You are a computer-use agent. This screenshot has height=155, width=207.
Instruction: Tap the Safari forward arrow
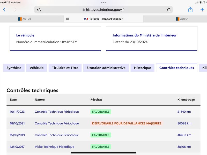15,10
